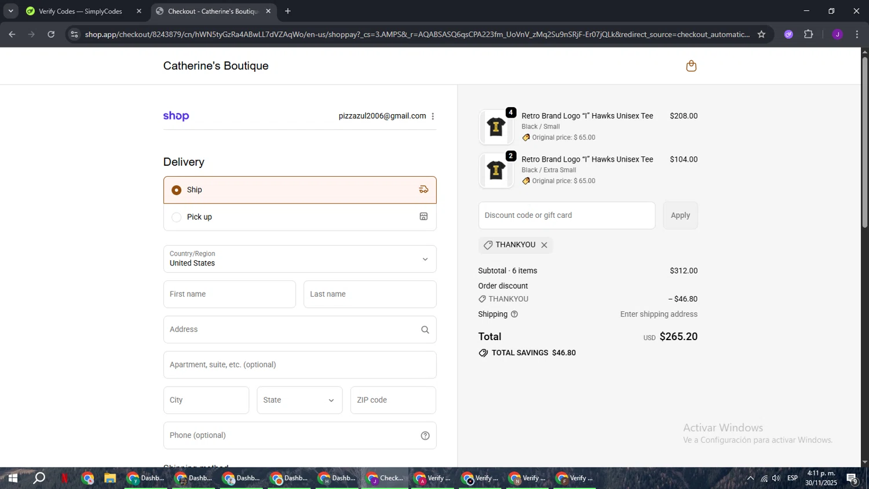Click the Subtotal · 6 items label

coord(507,271)
